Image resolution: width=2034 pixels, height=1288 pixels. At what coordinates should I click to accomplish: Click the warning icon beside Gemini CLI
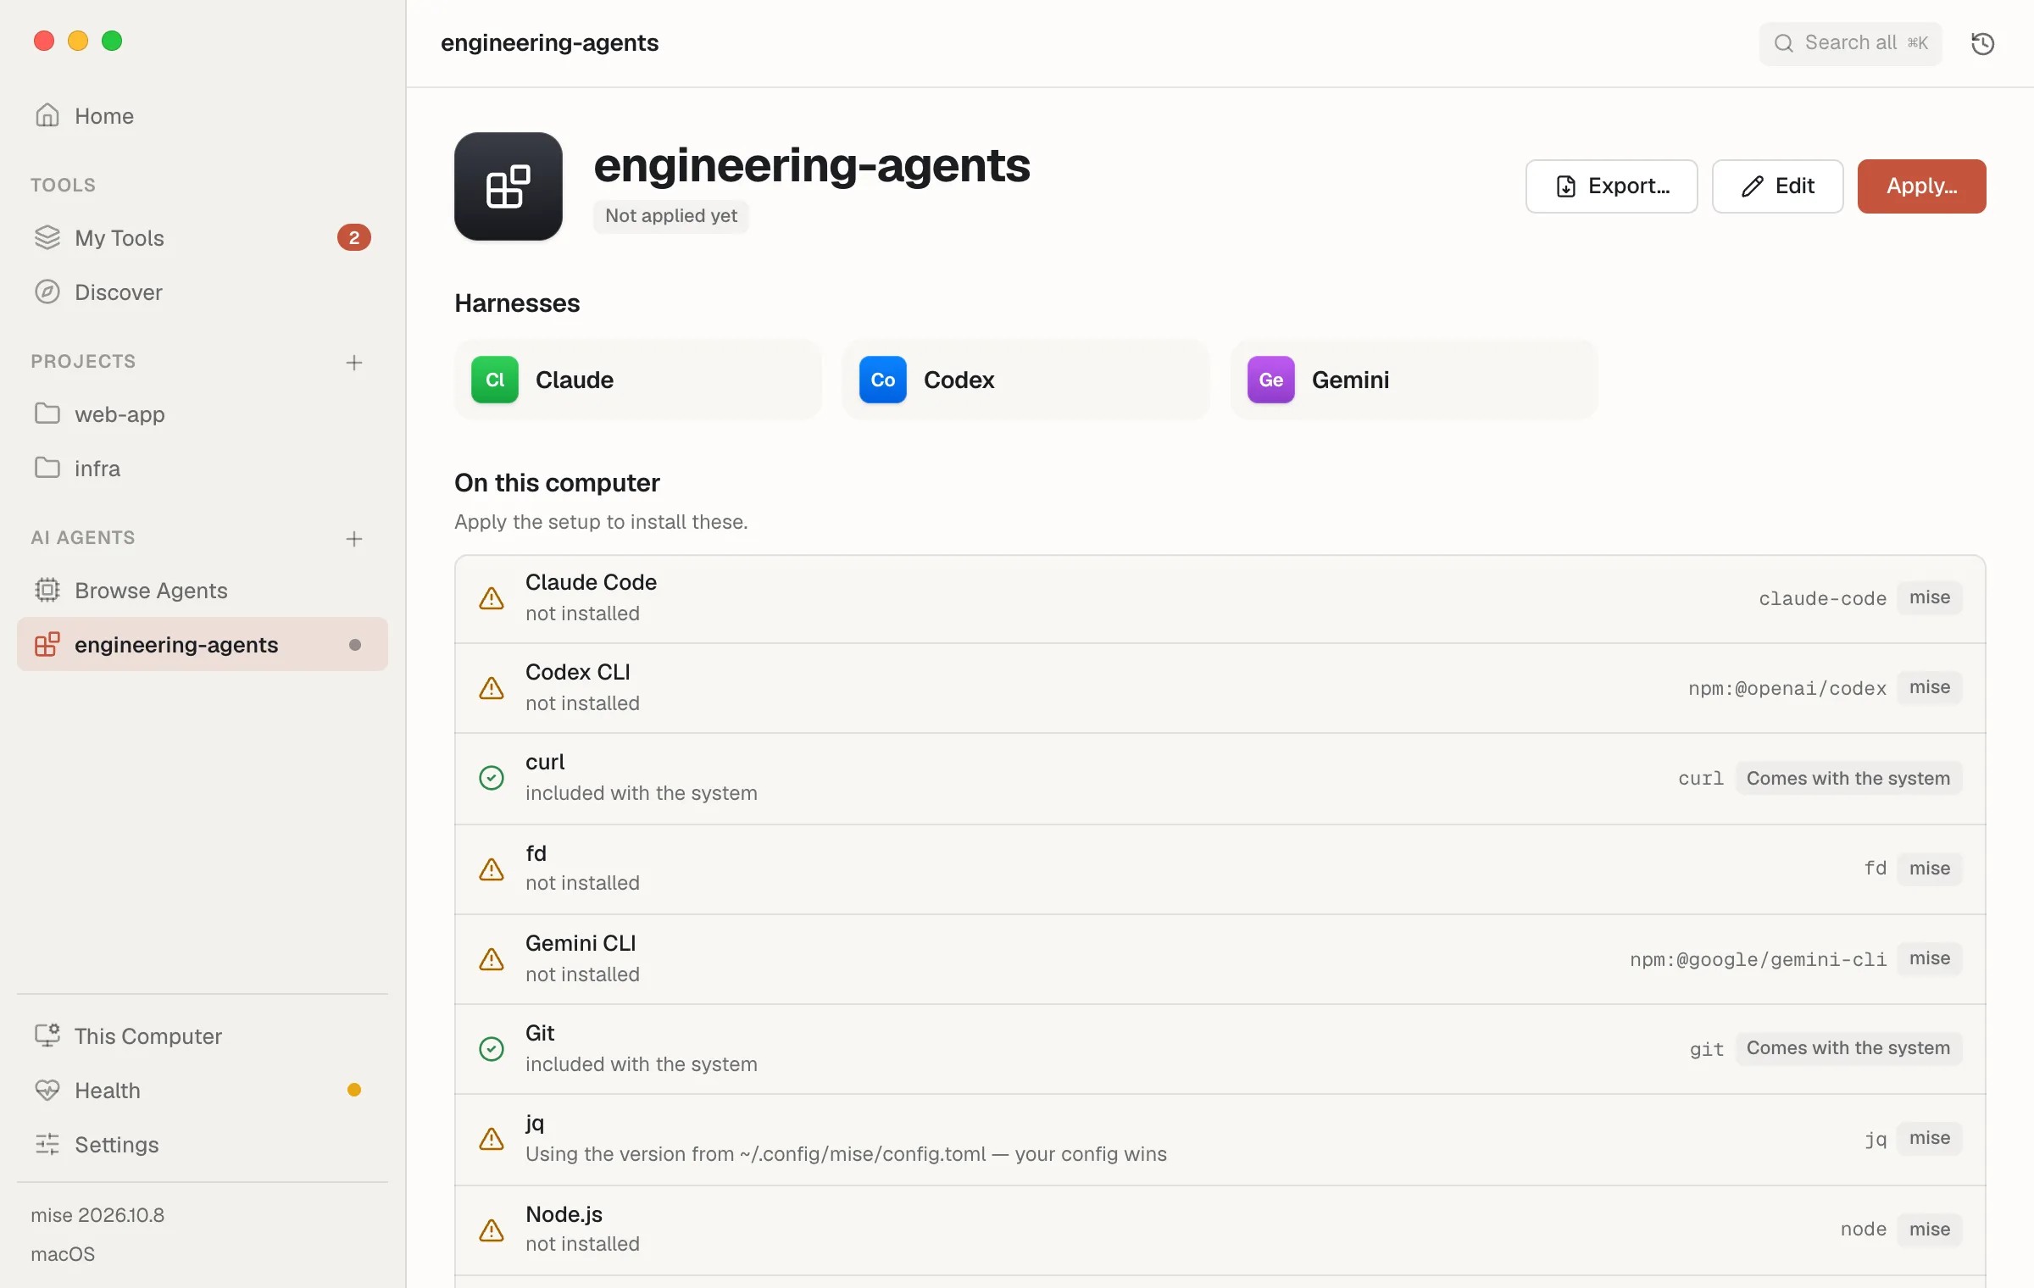pos(492,959)
